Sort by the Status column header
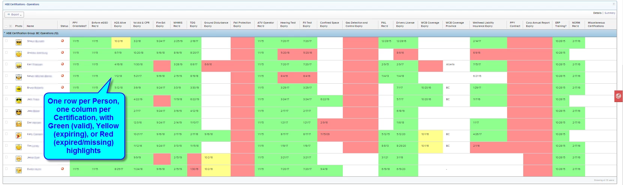 tap(64, 26)
